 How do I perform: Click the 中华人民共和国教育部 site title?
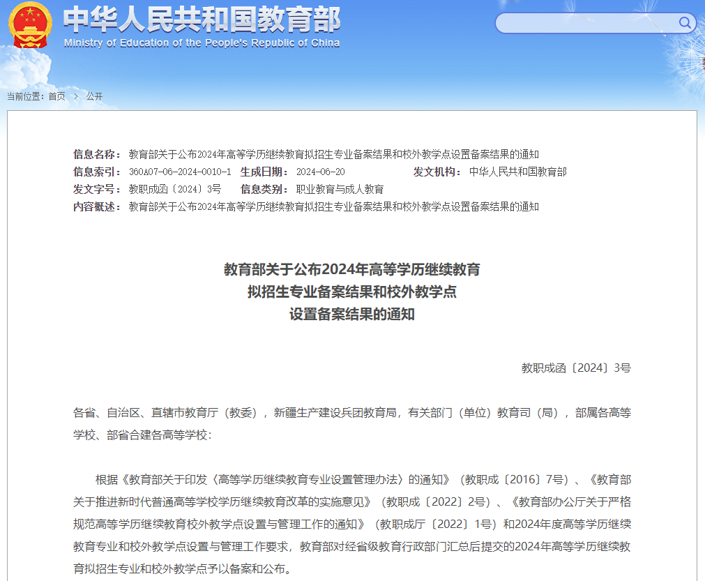[x=202, y=20]
